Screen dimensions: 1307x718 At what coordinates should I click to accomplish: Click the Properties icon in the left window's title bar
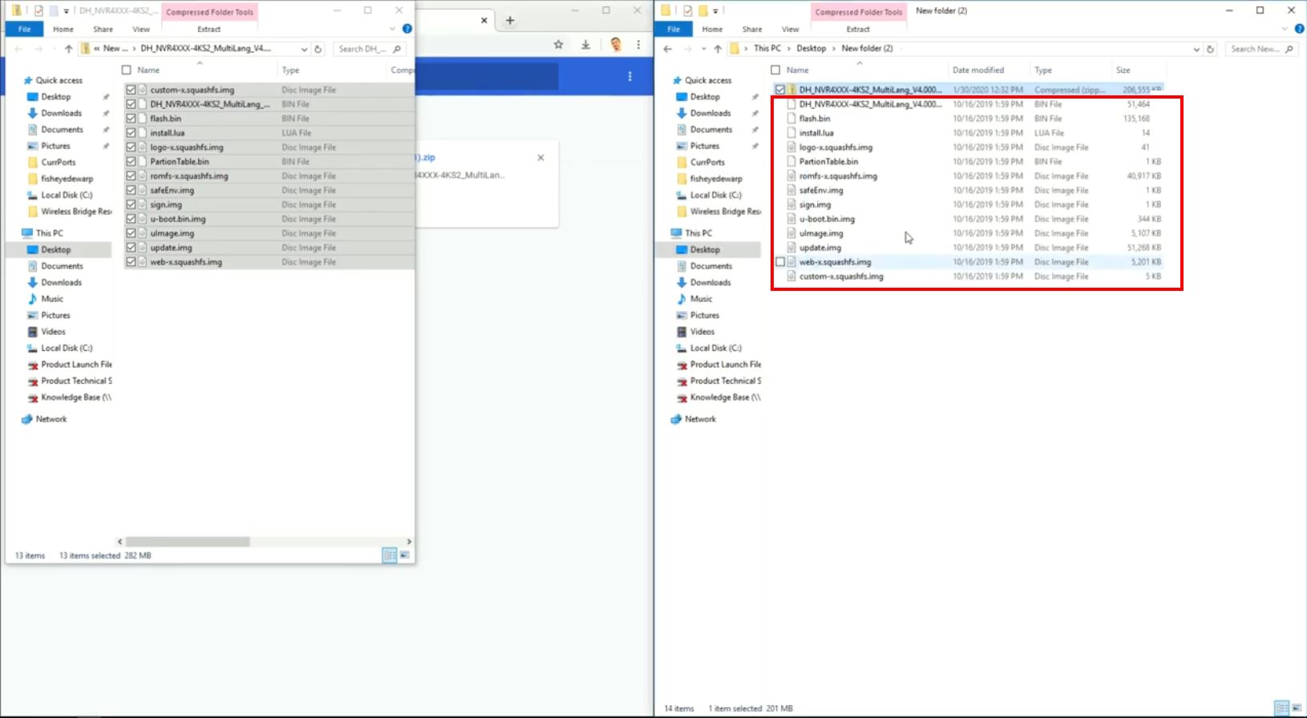click(x=38, y=11)
